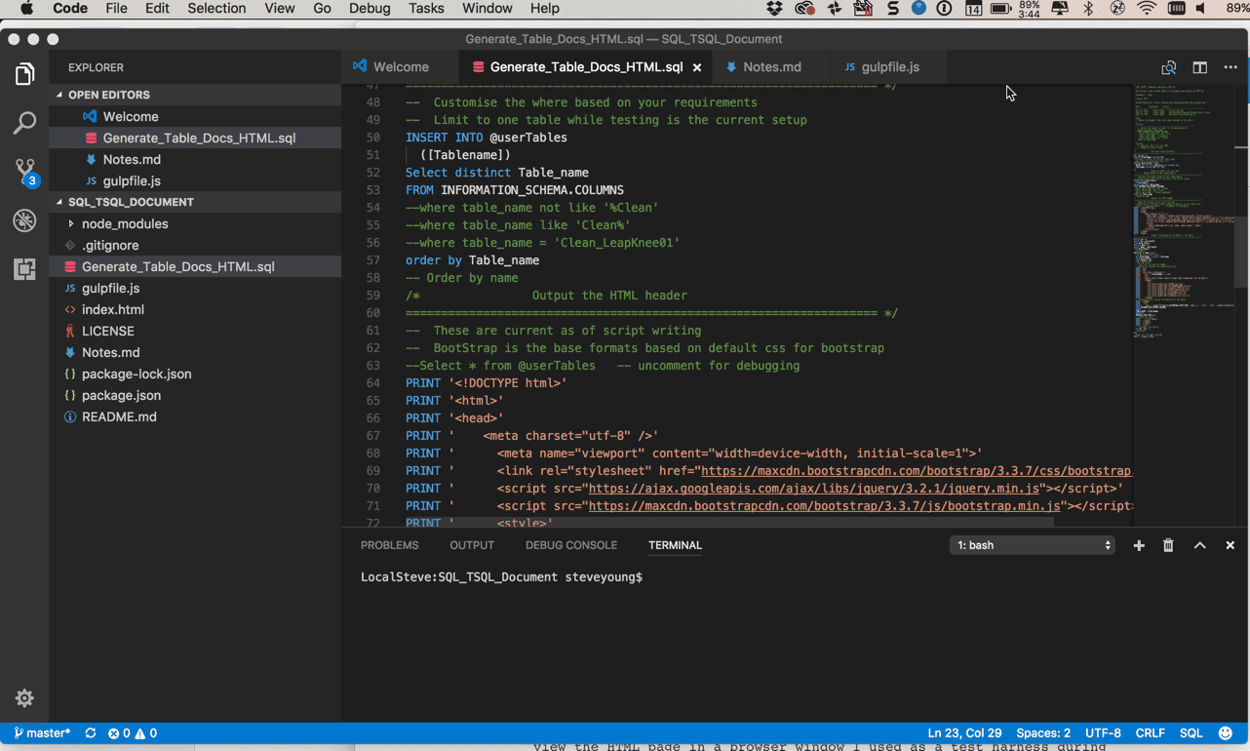Open Notes.md from Open Editors list
The height and width of the screenshot is (751, 1250).
(x=195, y=159)
